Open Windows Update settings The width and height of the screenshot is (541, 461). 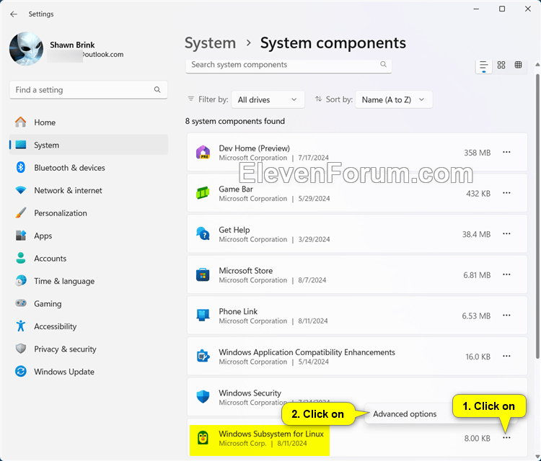(x=88, y=372)
